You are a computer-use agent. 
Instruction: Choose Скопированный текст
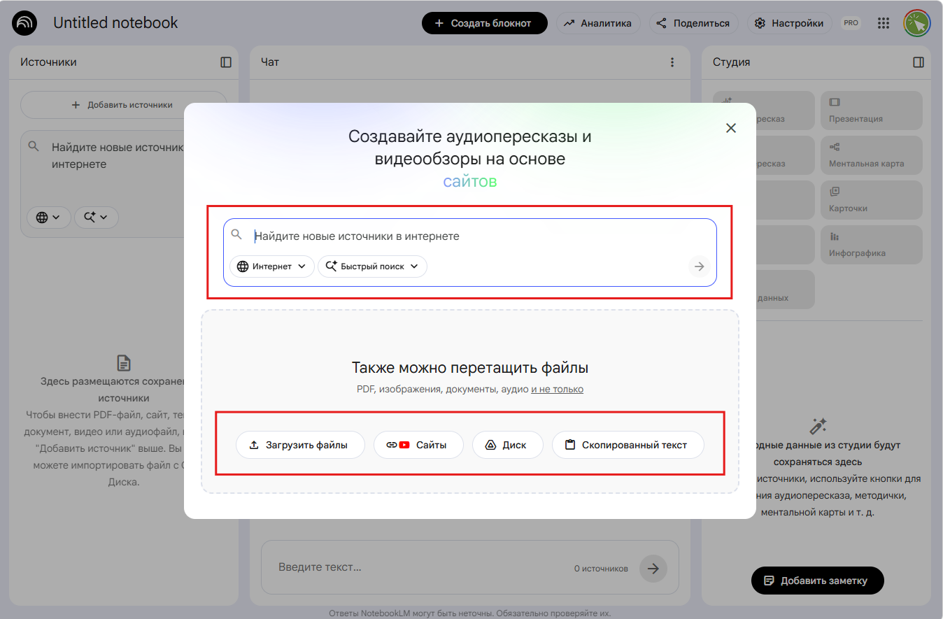tap(628, 445)
